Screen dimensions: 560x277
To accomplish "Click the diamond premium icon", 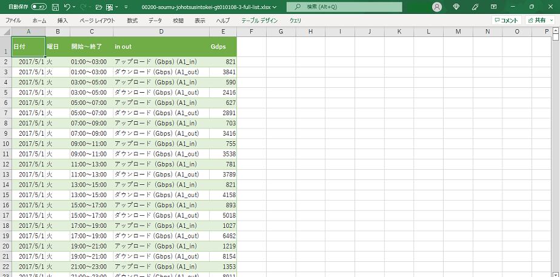I will click(456, 7).
